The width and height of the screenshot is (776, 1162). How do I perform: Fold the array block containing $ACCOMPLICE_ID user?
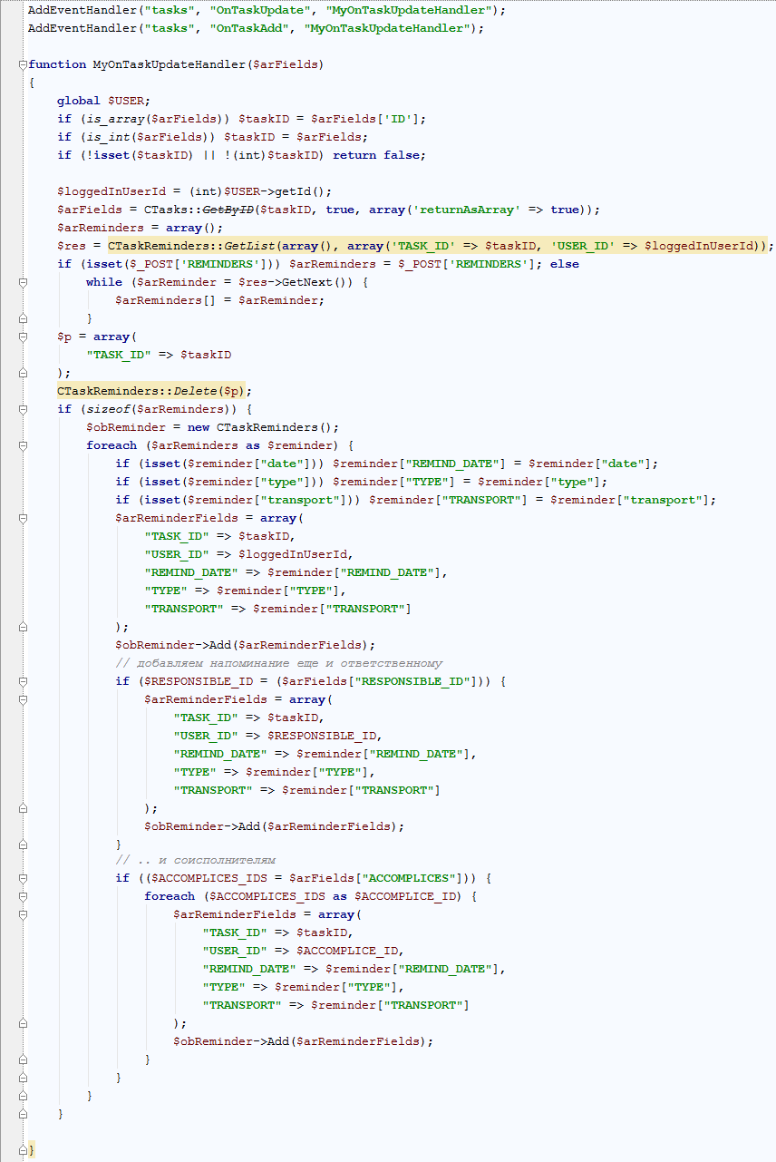click(x=23, y=914)
